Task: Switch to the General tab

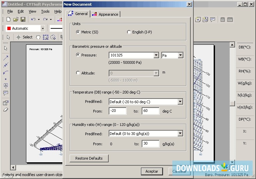Action: point(78,14)
